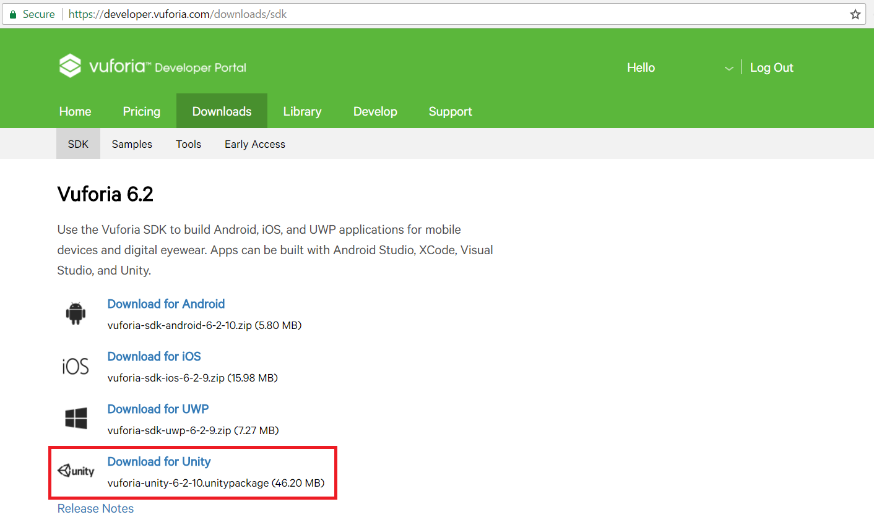
Task: Click the Vuforia 6.2 heading
Action: 105,194
